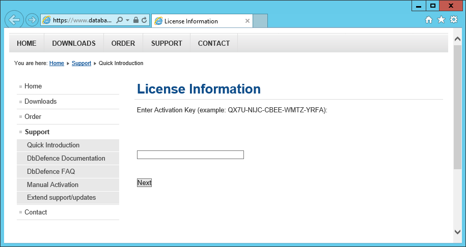The image size is (466, 247).
Task: Click the security padlock icon in address bar
Action: pyautogui.click(x=136, y=20)
